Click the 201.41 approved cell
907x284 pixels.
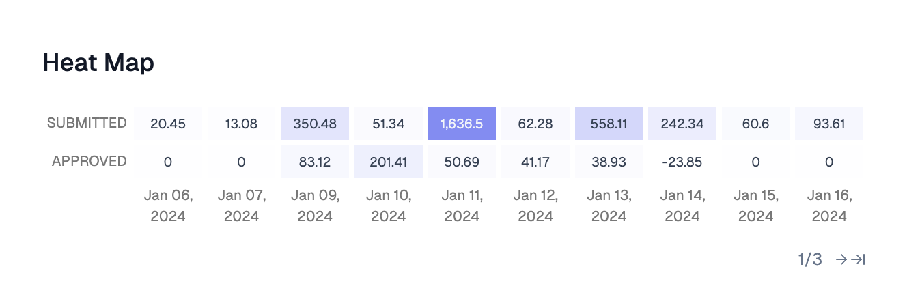tap(389, 162)
